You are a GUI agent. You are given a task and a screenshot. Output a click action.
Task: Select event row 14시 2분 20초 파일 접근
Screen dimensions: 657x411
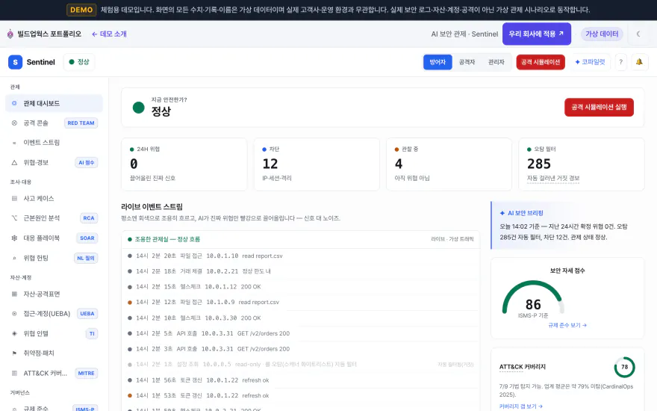[x=300, y=256]
